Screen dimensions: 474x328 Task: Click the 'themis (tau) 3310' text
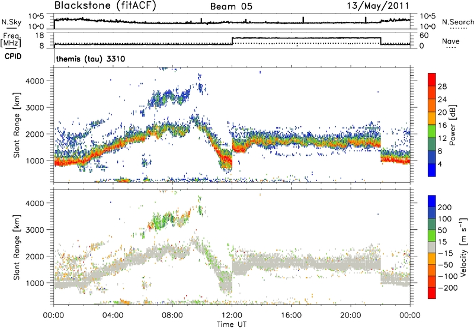tap(91, 59)
